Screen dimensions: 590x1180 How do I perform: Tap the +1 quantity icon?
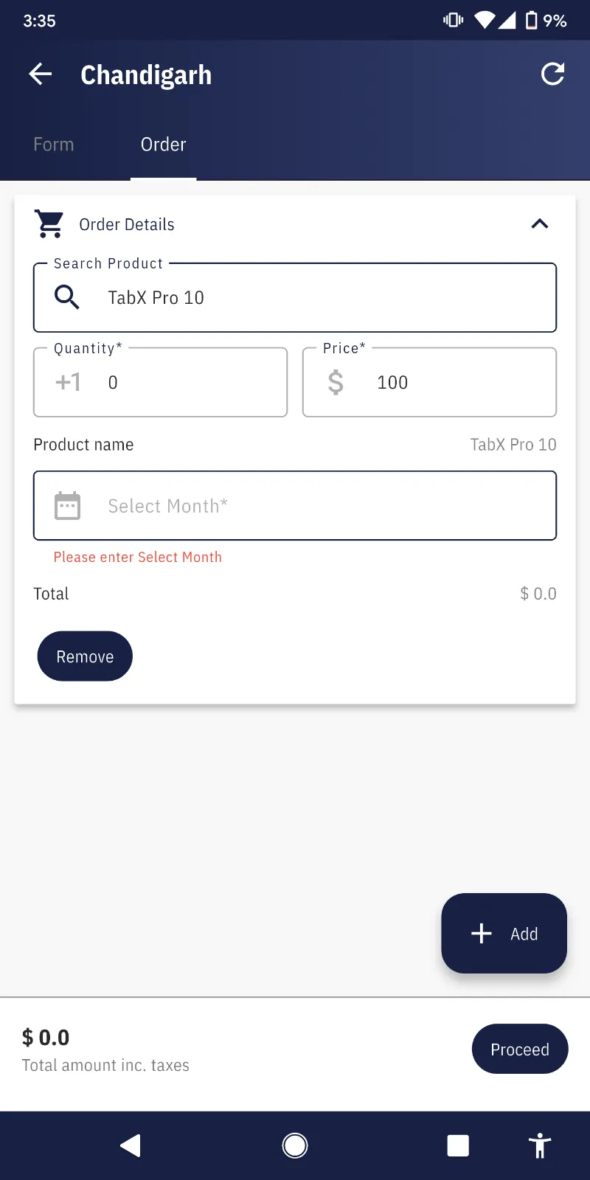[x=68, y=382]
